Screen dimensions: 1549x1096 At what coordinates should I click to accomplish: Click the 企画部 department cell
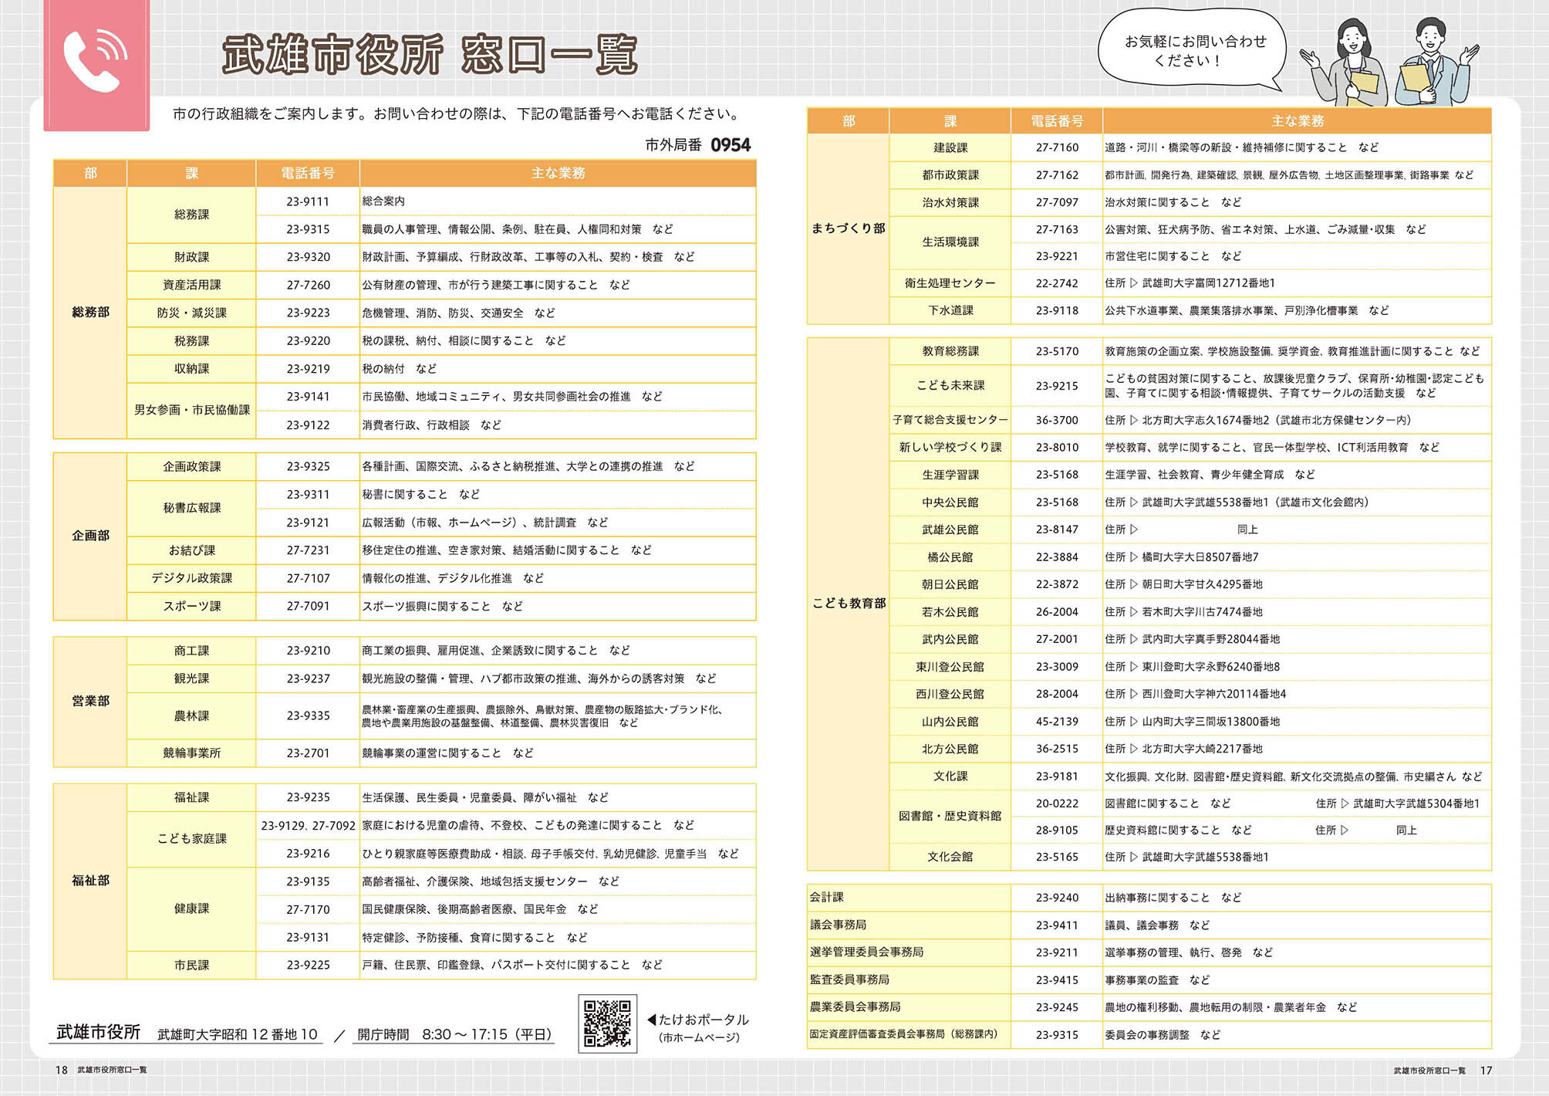tap(90, 536)
